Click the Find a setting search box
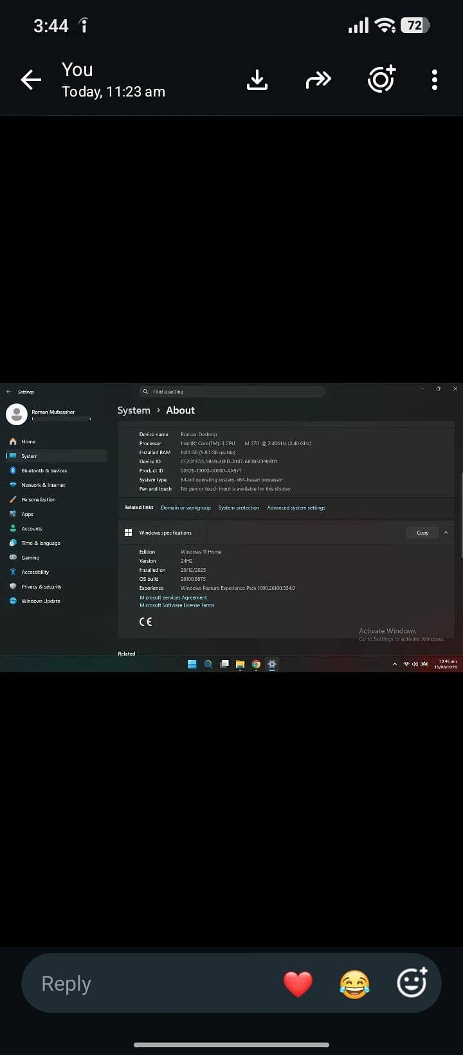 232,391
